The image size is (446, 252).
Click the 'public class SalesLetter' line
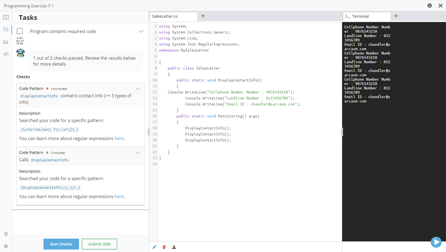pyautogui.click(x=194, y=68)
